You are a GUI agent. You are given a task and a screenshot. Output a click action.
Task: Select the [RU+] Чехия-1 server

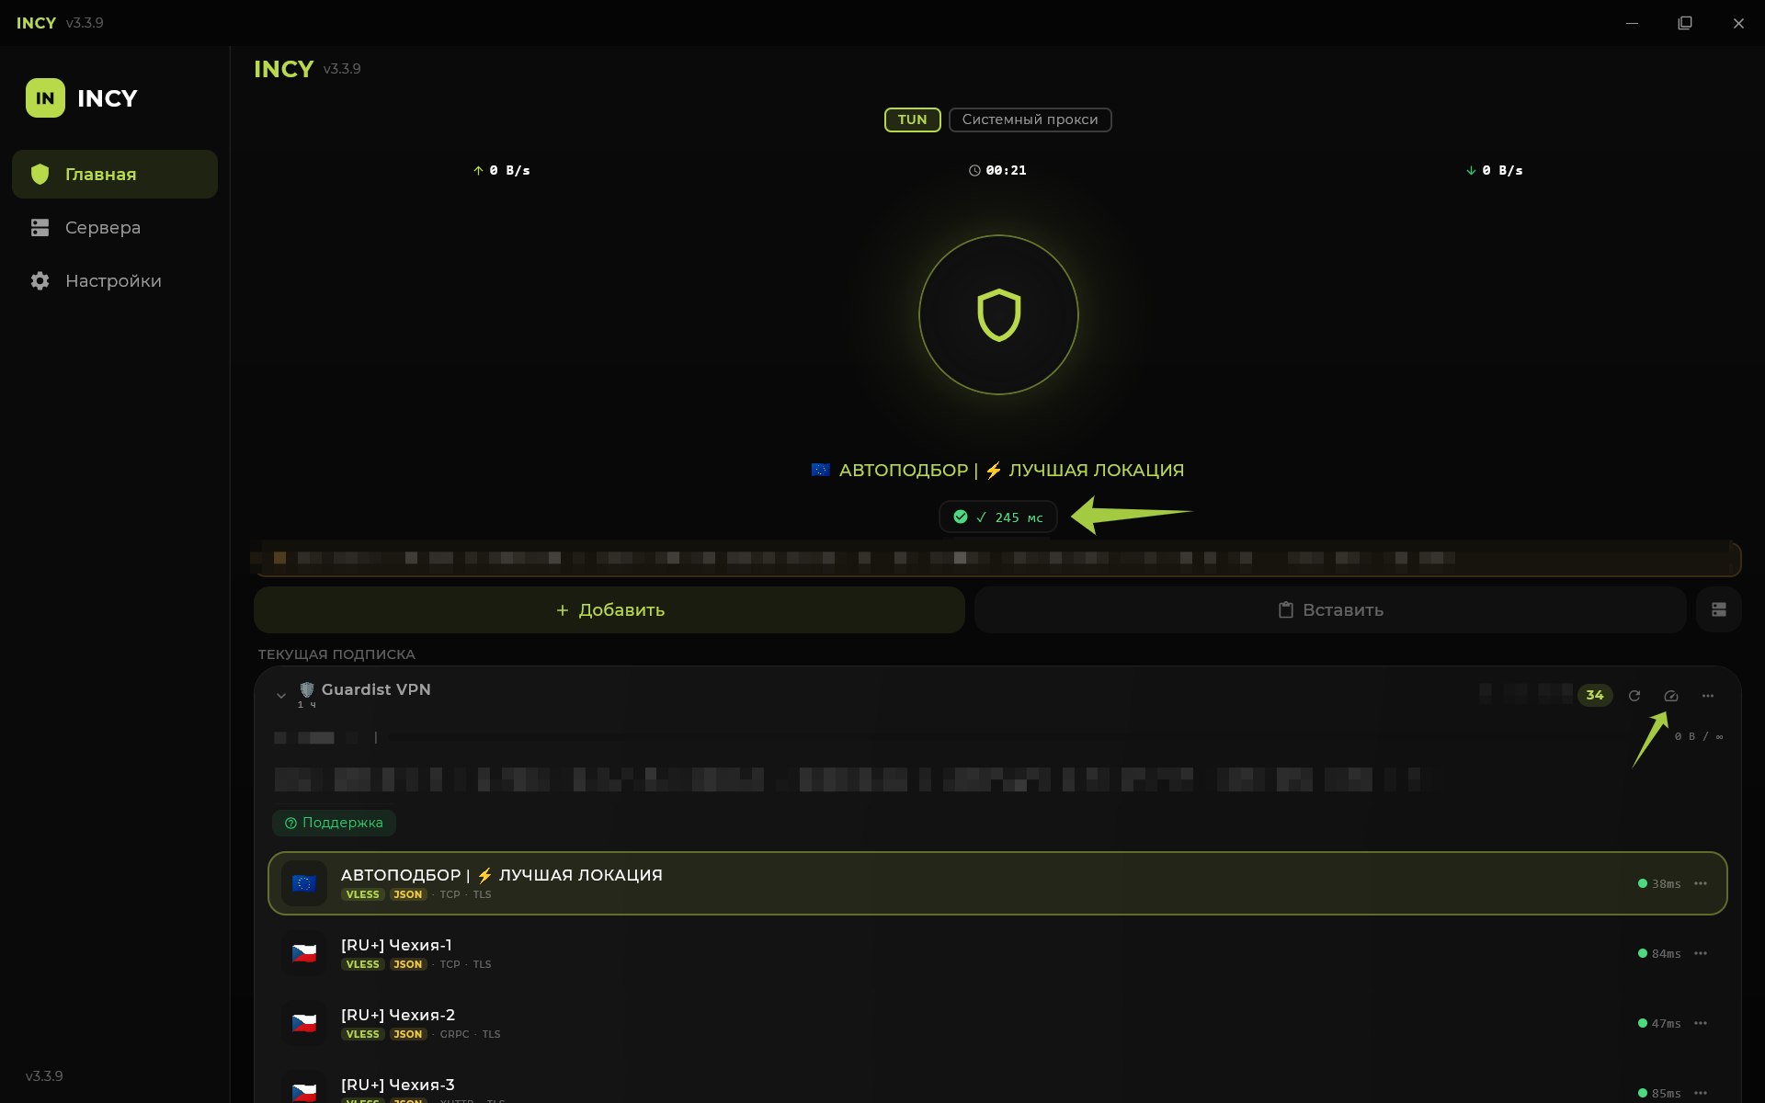pos(997,953)
